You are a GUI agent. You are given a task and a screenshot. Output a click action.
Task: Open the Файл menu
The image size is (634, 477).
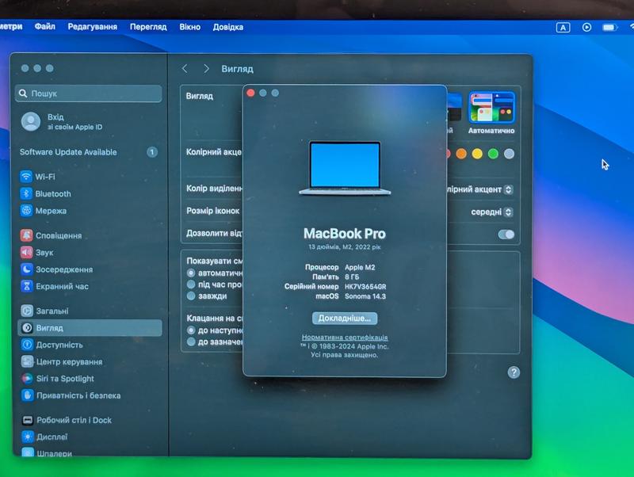pos(45,27)
